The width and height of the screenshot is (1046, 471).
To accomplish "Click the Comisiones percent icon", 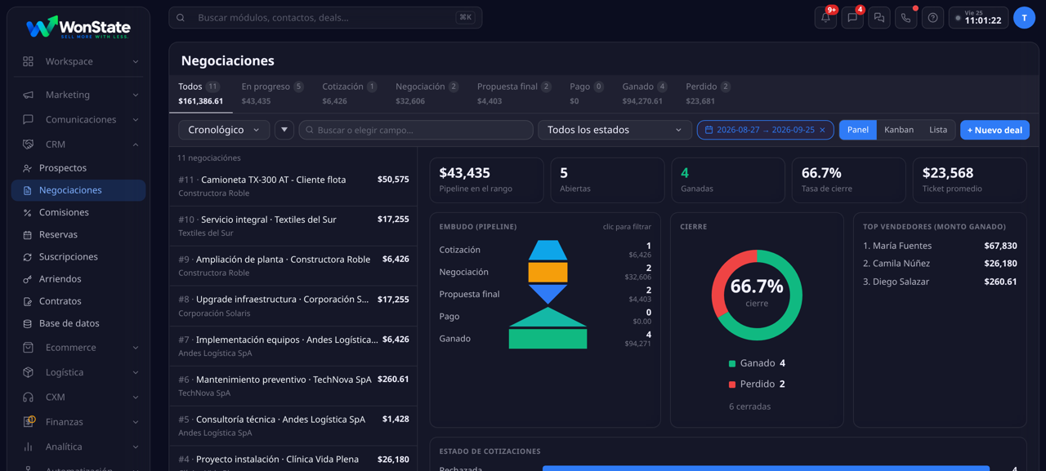I will tap(27, 212).
